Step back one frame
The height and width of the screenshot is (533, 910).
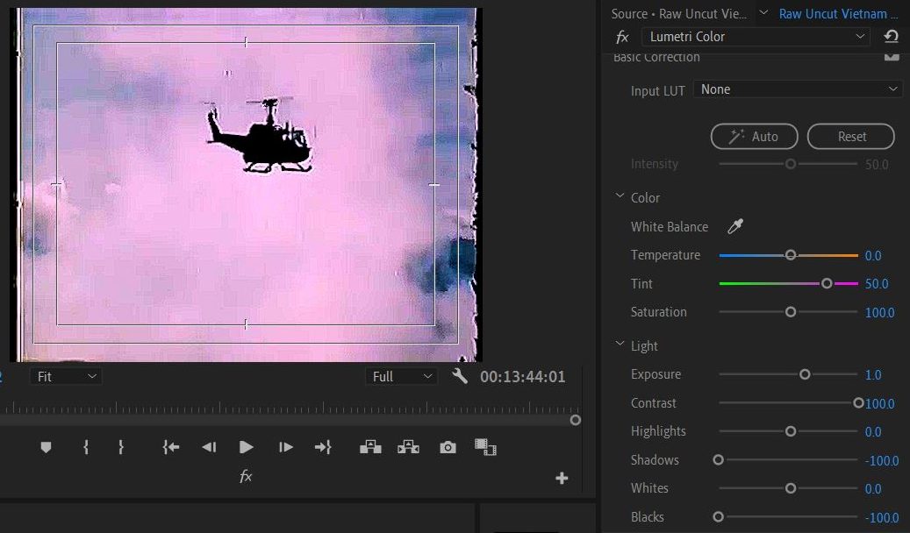point(209,447)
